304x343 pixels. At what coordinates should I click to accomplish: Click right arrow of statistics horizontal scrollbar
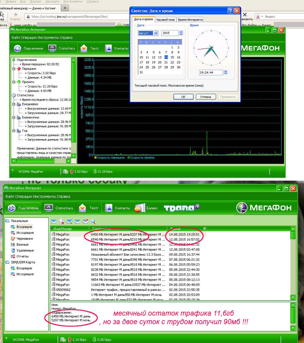tap(68, 161)
